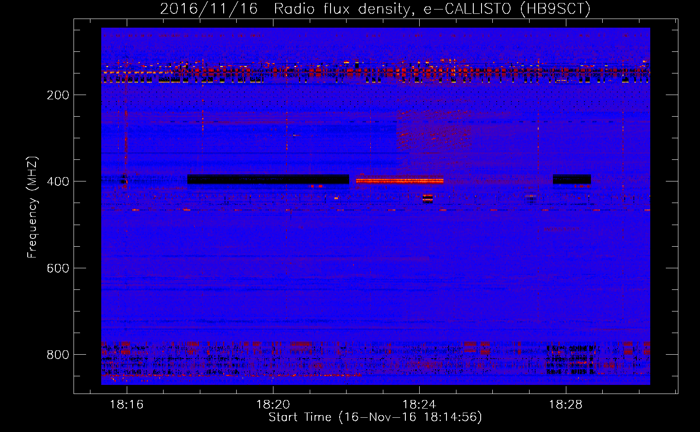The width and height of the screenshot is (700, 432).
Task: Click the 'Start Time (16-Nov-16 18:14:56)' label
Action: coord(375,417)
